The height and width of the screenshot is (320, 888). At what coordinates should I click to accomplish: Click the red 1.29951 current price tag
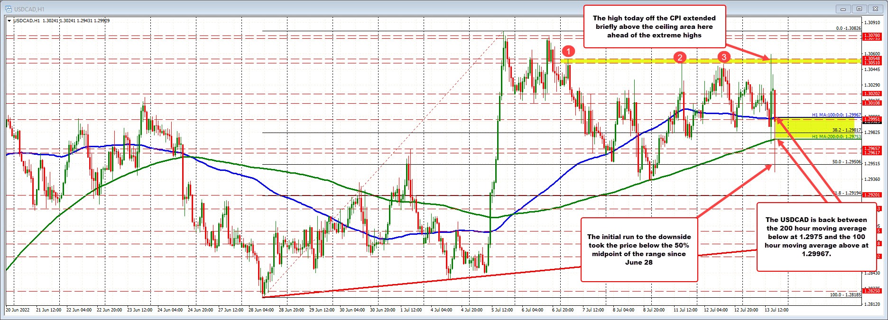coord(872,119)
